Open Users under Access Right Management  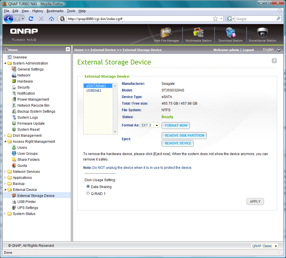[22, 148]
